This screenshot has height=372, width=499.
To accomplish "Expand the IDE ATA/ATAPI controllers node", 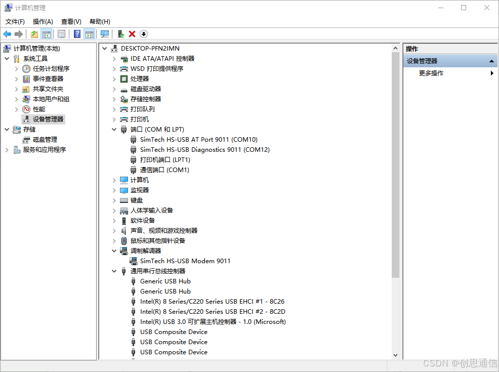I will pyautogui.click(x=114, y=59).
